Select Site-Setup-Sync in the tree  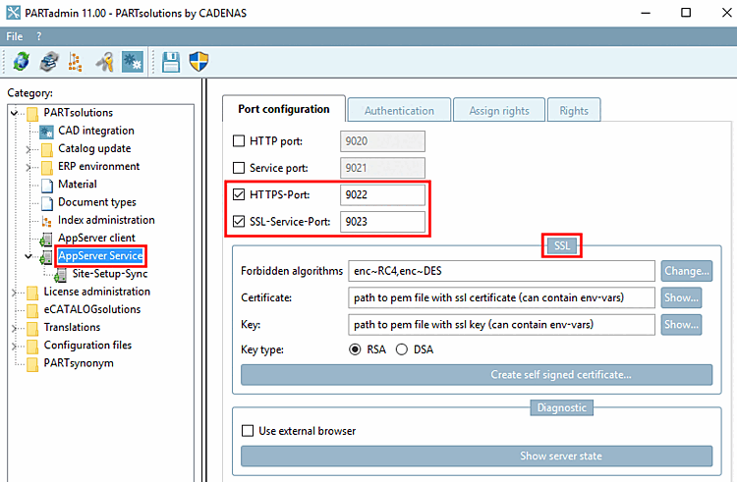[x=109, y=274]
